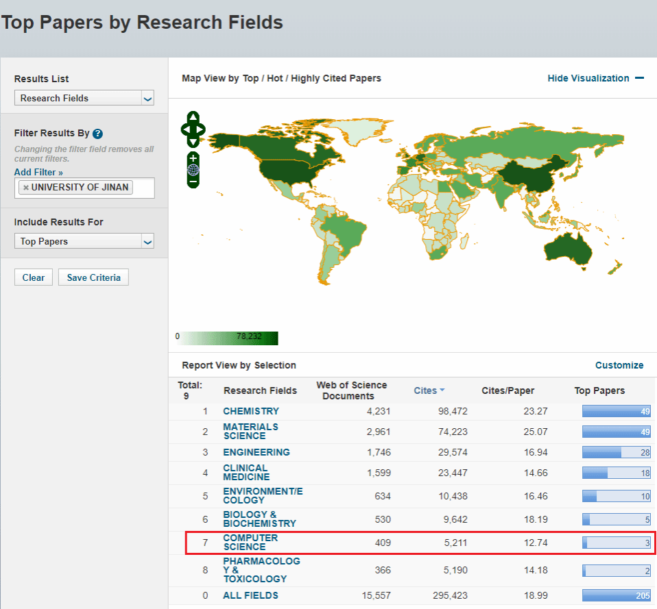Viewport: 657px width, 609px height.
Task: Open the Results List dropdown
Action: 84,98
